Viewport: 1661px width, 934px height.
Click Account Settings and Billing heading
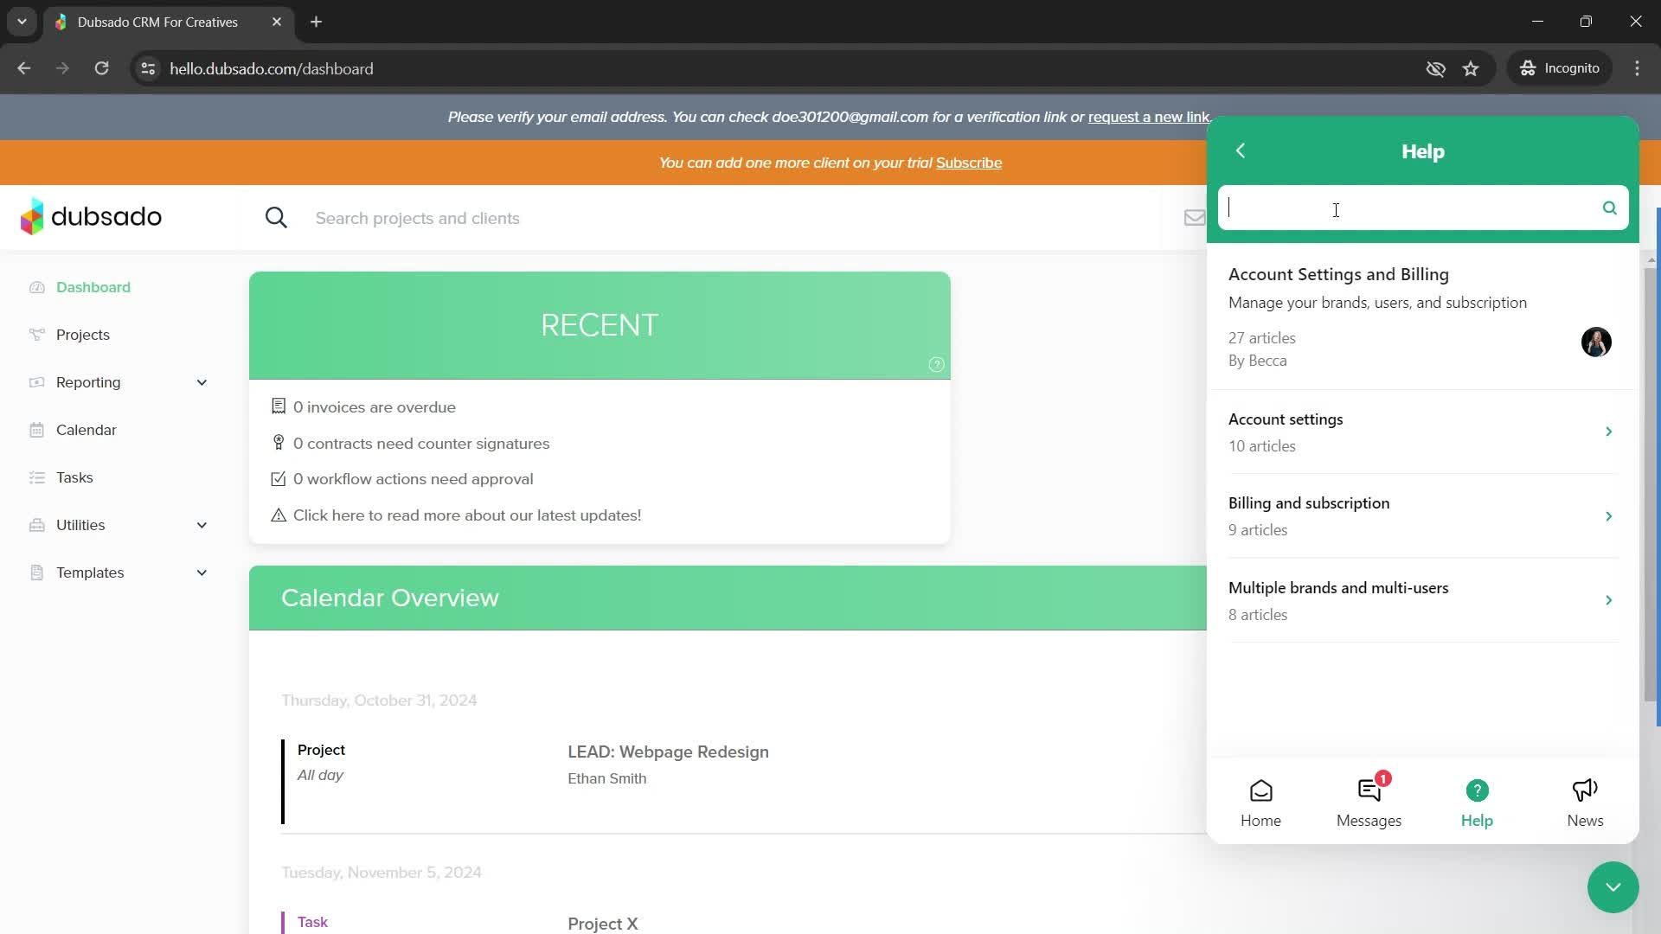tap(1338, 274)
